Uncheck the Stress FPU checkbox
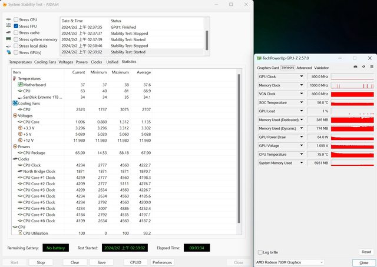The width and height of the screenshot is (377, 267). click(16, 26)
